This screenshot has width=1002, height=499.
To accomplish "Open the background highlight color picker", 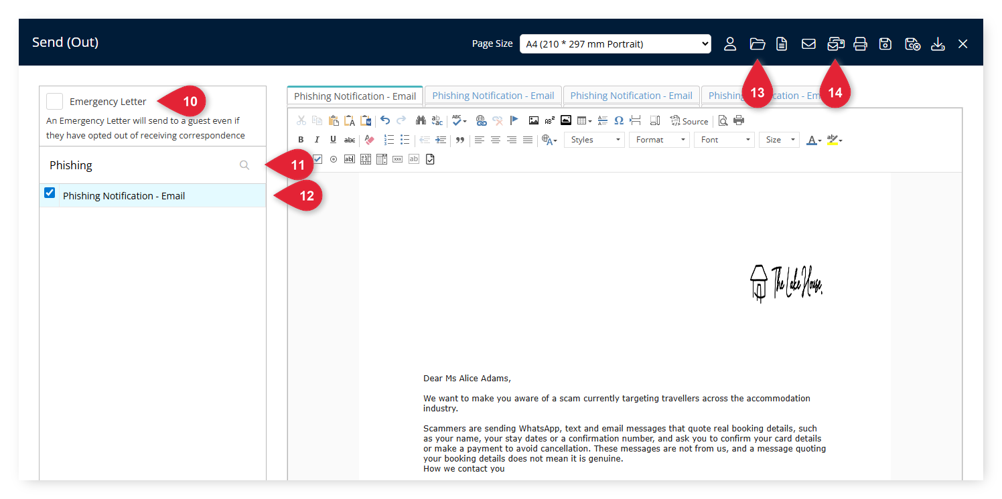I will click(x=835, y=140).
